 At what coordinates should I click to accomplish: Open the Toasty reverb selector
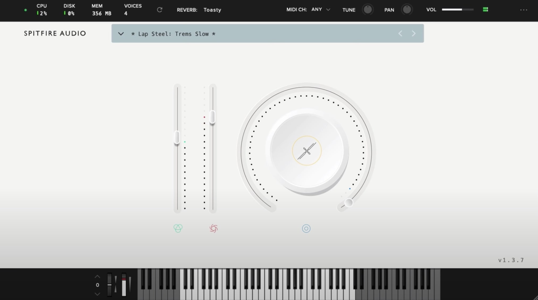[212, 10]
